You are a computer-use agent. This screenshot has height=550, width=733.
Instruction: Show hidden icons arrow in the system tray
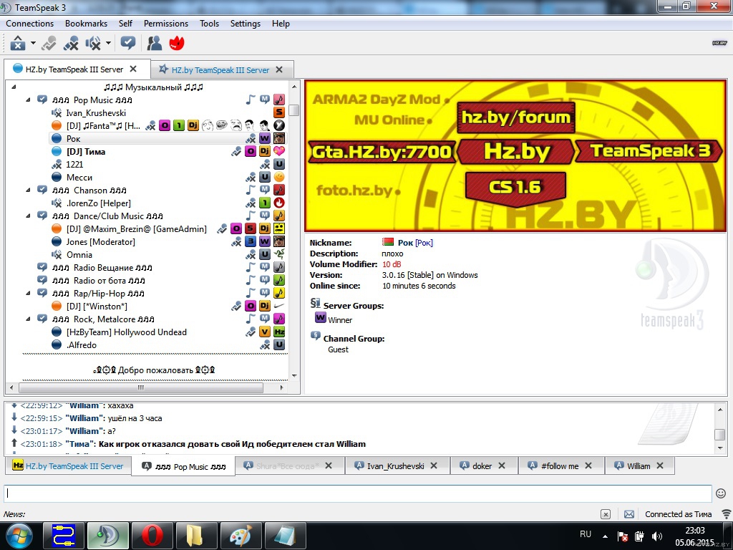(x=606, y=536)
